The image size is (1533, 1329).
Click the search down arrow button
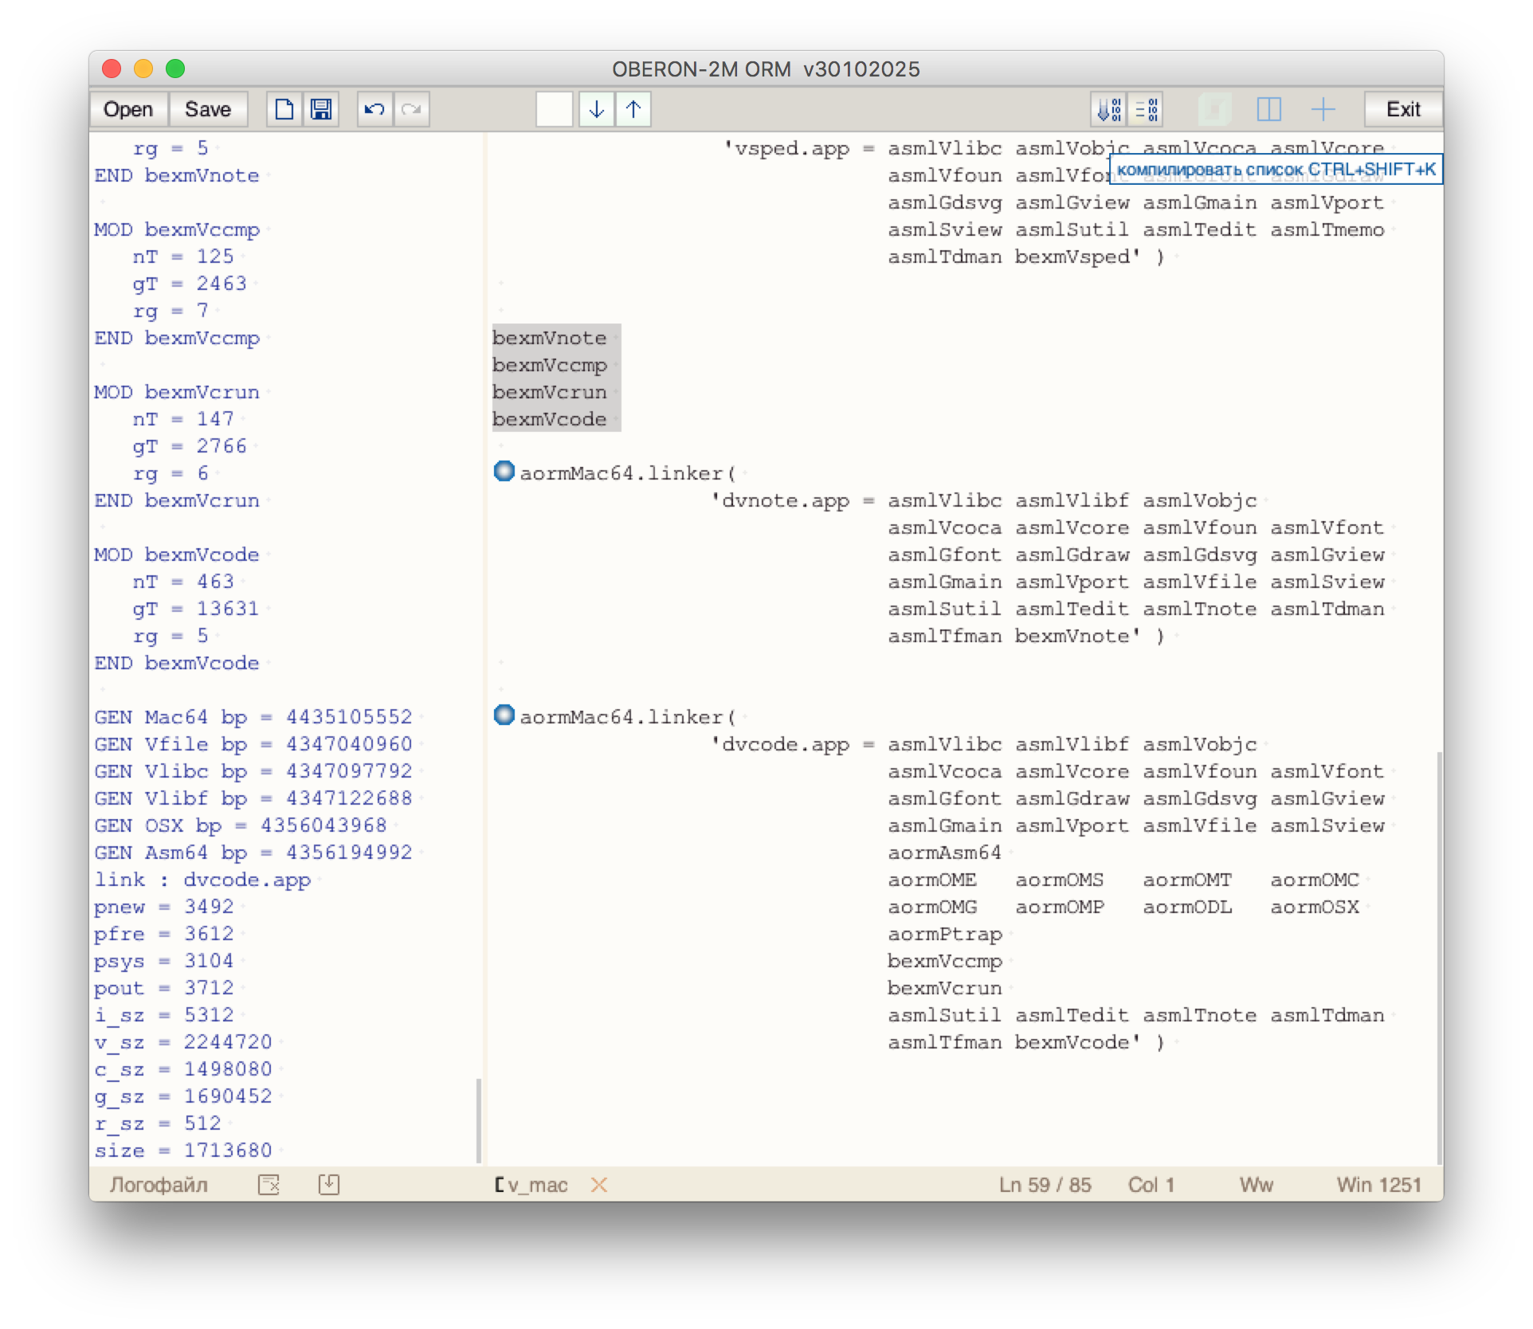click(597, 109)
